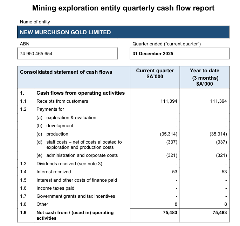Click the Current quarter $A'000 column header
The image size is (240, 226).
coord(155,73)
